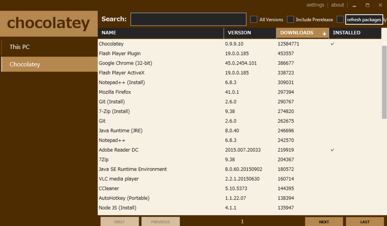Sort by the DOWNLOADS column header
Viewport: 387px width, 226px height.
pos(302,33)
